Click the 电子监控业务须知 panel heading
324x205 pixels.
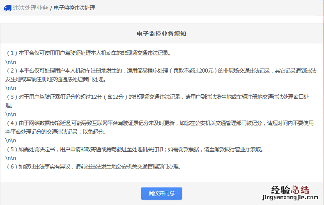162,34
